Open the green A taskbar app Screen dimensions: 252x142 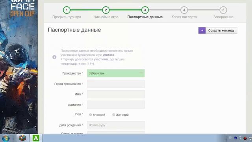coord(36,138)
